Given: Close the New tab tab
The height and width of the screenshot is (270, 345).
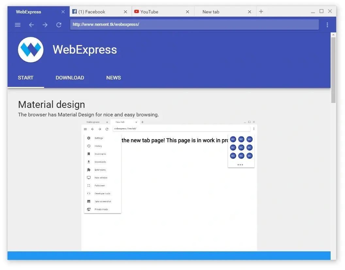Looking at the screenshot, I should (x=250, y=12).
